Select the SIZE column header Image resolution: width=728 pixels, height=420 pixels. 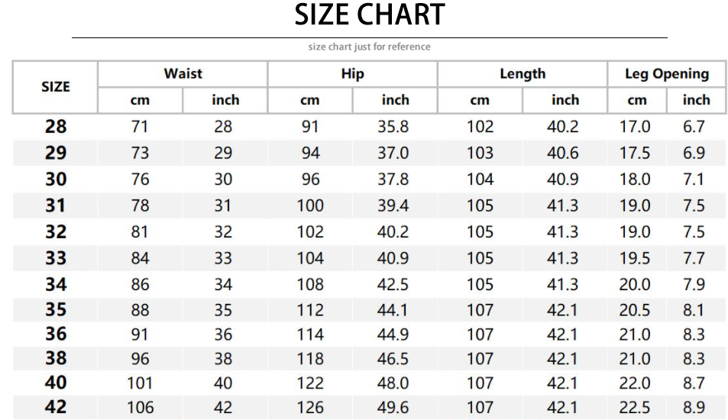tap(55, 87)
